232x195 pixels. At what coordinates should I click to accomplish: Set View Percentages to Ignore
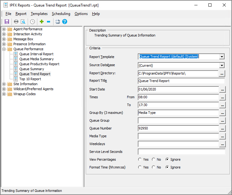pyautogui.click(x=167, y=159)
